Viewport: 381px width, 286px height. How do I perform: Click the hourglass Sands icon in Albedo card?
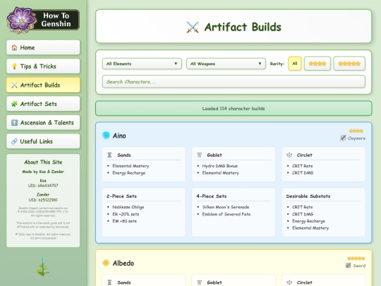(x=109, y=282)
